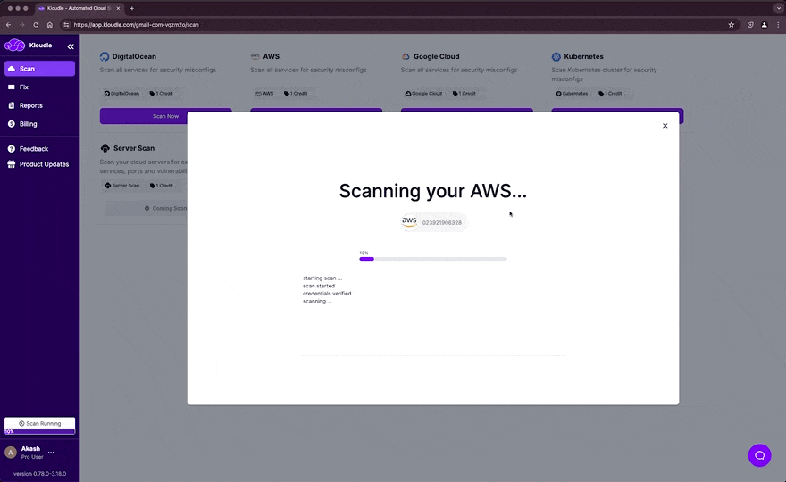Click the 10% label above the progress bar
This screenshot has width=786, height=482.
pyautogui.click(x=364, y=253)
